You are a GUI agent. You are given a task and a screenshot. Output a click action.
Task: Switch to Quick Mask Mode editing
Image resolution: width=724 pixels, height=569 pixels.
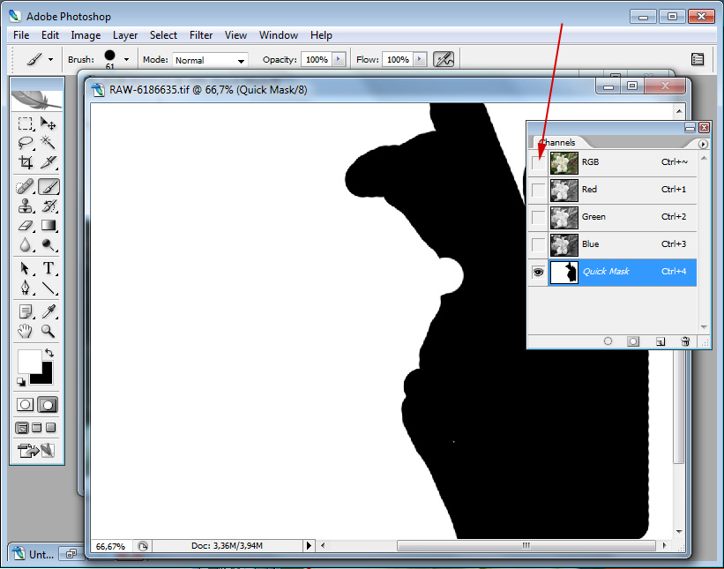point(48,405)
